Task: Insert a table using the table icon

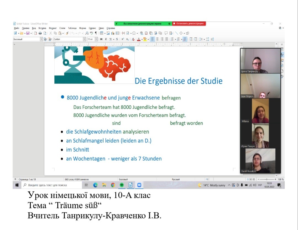Action: point(101,33)
